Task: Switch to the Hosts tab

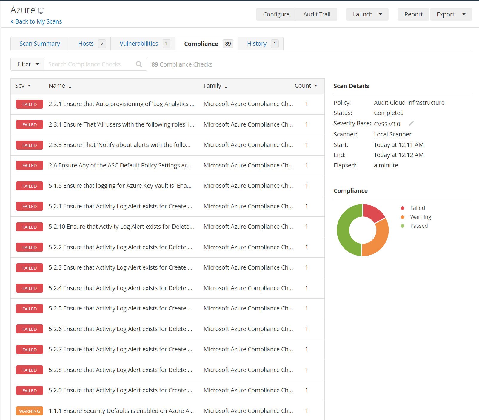Action: click(x=86, y=44)
